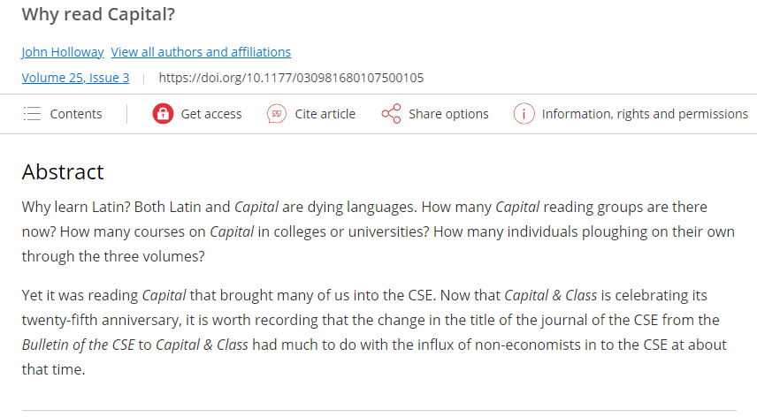Click the Get access text
757x417 pixels.
[211, 114]
